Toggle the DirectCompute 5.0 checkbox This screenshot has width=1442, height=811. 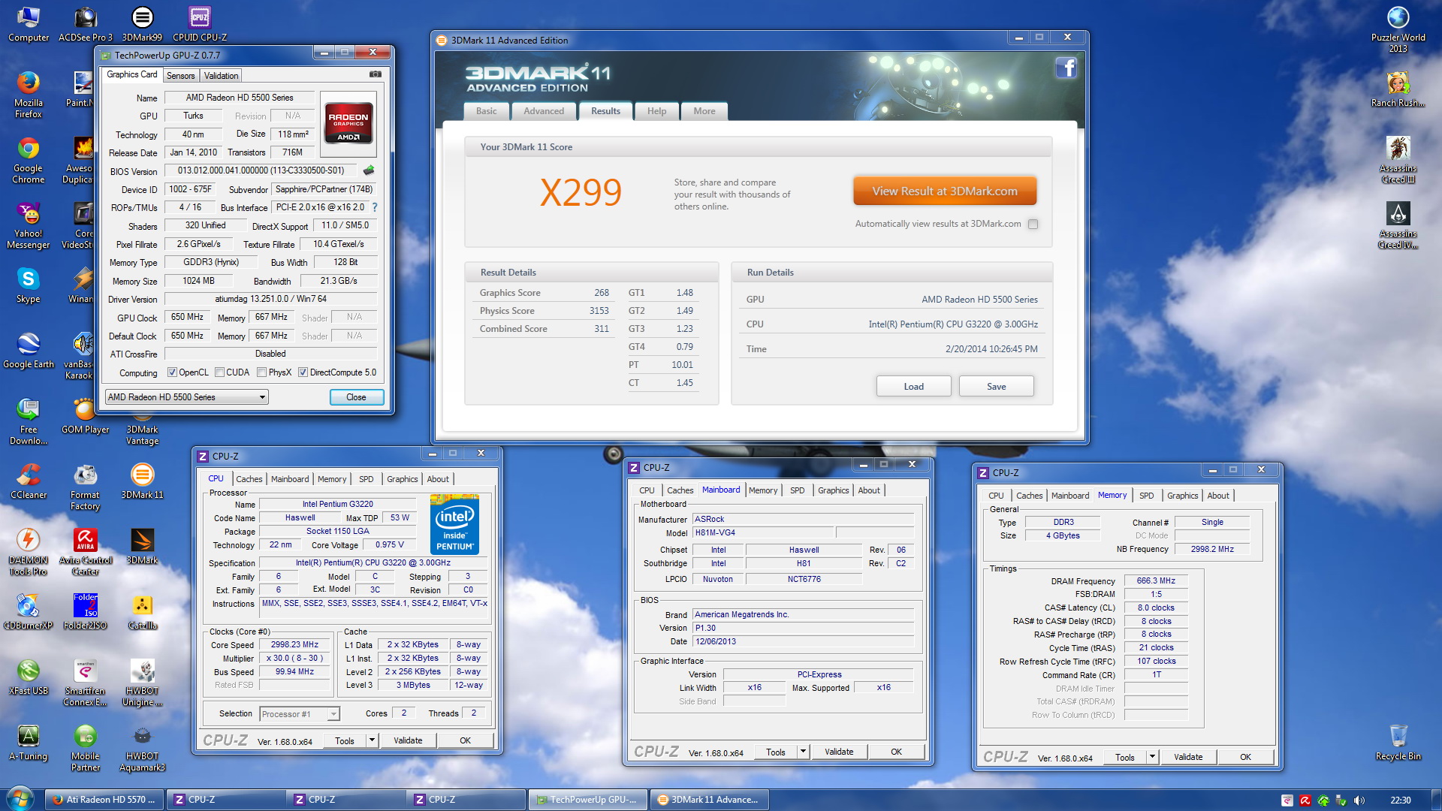tap(303, 372)
